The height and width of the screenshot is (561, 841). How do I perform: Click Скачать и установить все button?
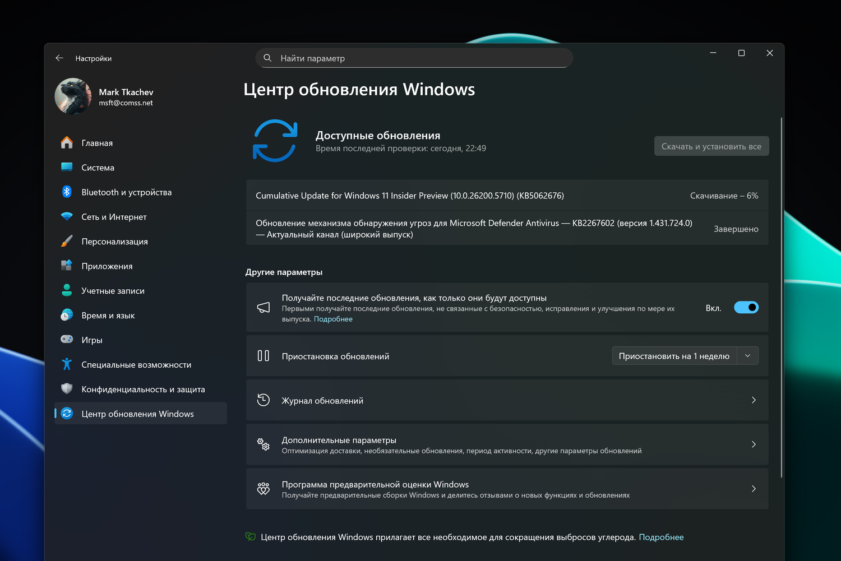pyautogui.click(x=711, y=146)
